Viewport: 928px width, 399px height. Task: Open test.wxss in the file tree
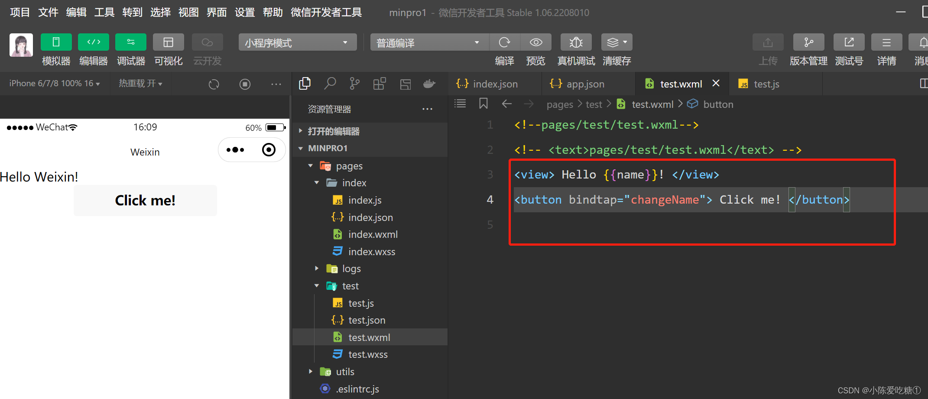tap(370, 354)
